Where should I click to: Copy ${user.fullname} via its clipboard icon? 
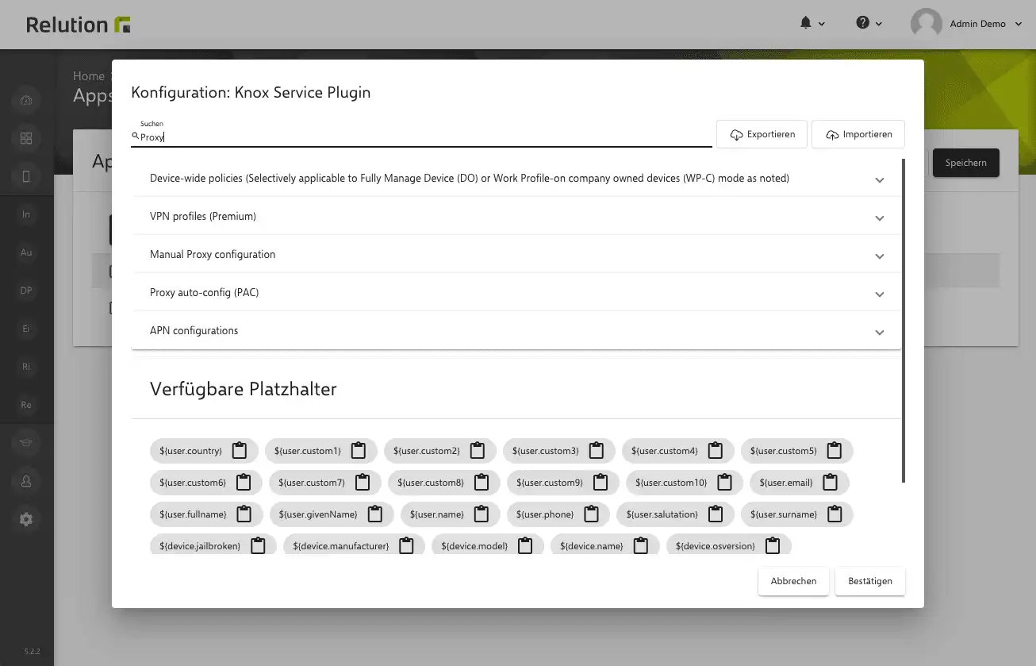click(x=244, y=514)
